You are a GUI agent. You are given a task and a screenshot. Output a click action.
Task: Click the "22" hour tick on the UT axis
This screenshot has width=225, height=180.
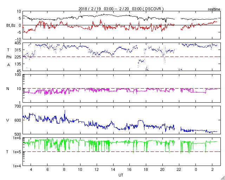pos(179,169)
